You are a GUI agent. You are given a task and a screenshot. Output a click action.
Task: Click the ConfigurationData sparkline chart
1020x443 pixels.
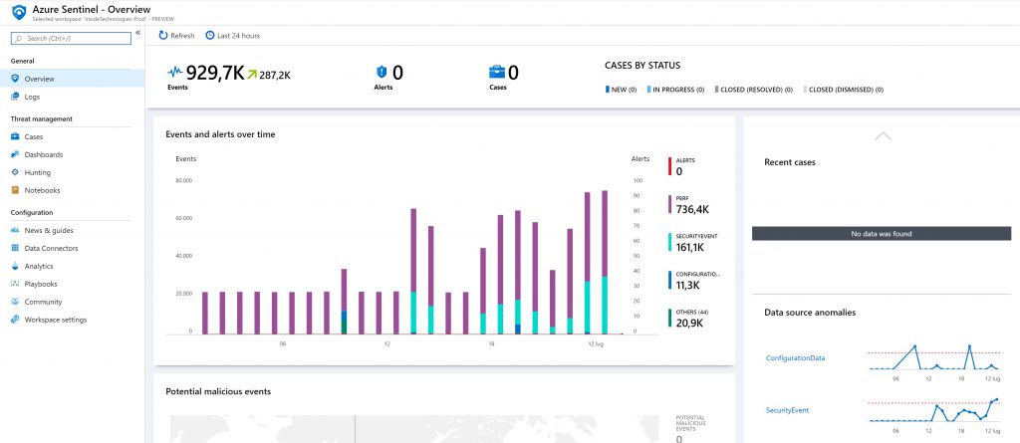click(934, 359)
